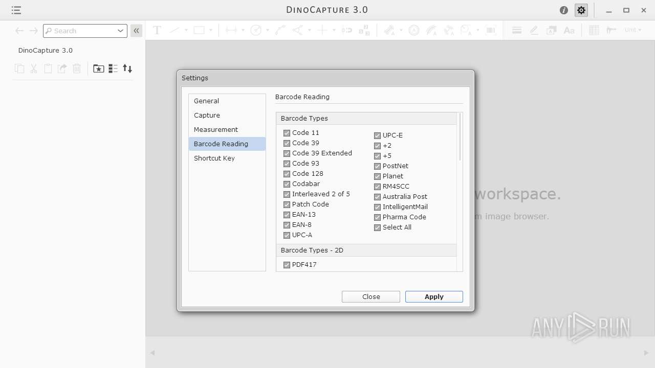
Task: Select the crosshair tool
Action: point(322,30)
